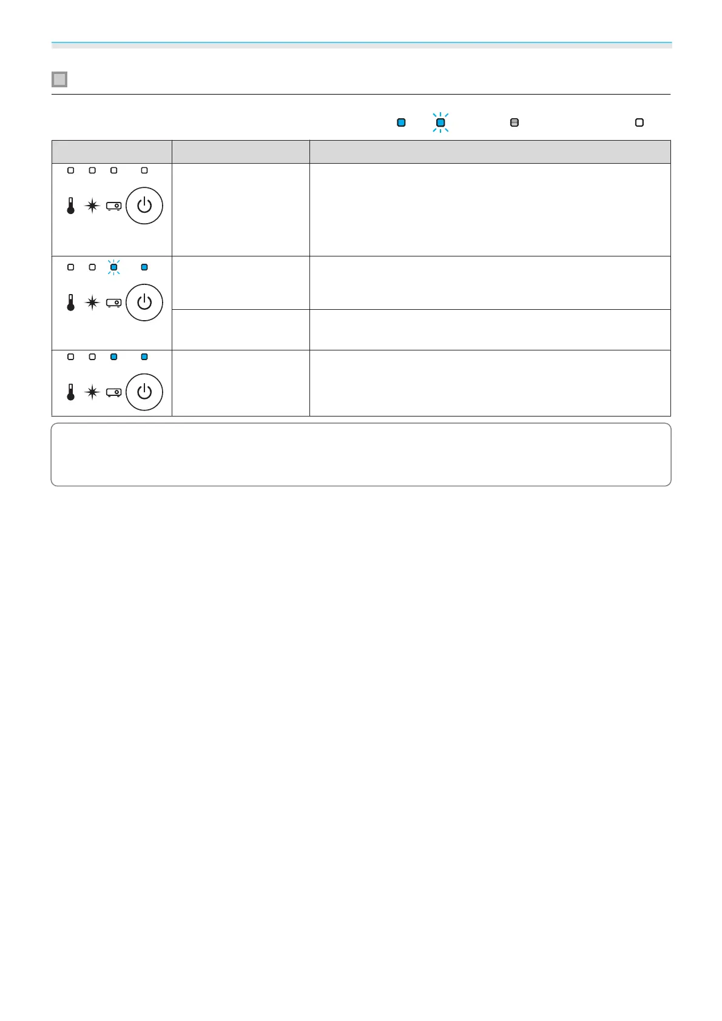
Task: Click the thermometer icon in the flashing-indicator row
Action: [71, 303]
